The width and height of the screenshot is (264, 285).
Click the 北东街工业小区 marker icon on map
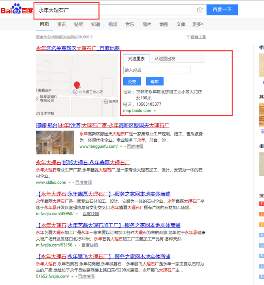(x=75, y=92)
